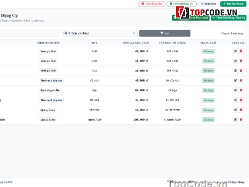Open the 'Tất cả nhóm mặt hàng' dropdown
Viewport: 249px width, 187px height.
click(99, 33)
